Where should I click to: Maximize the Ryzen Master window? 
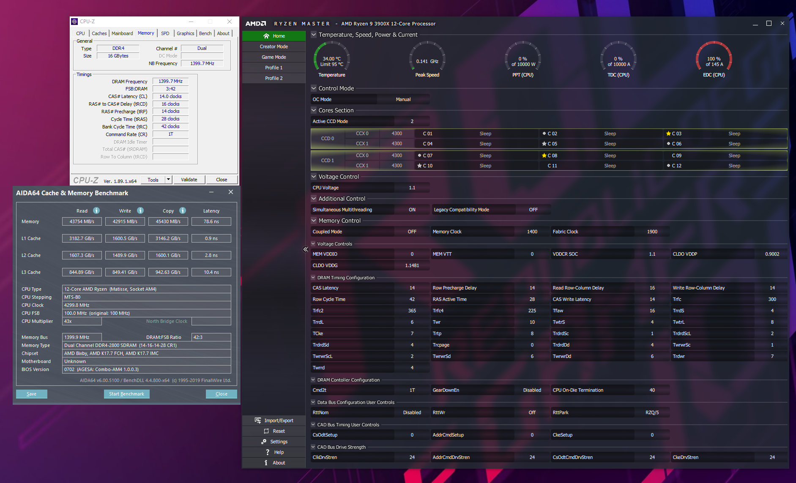pos(769,24)
